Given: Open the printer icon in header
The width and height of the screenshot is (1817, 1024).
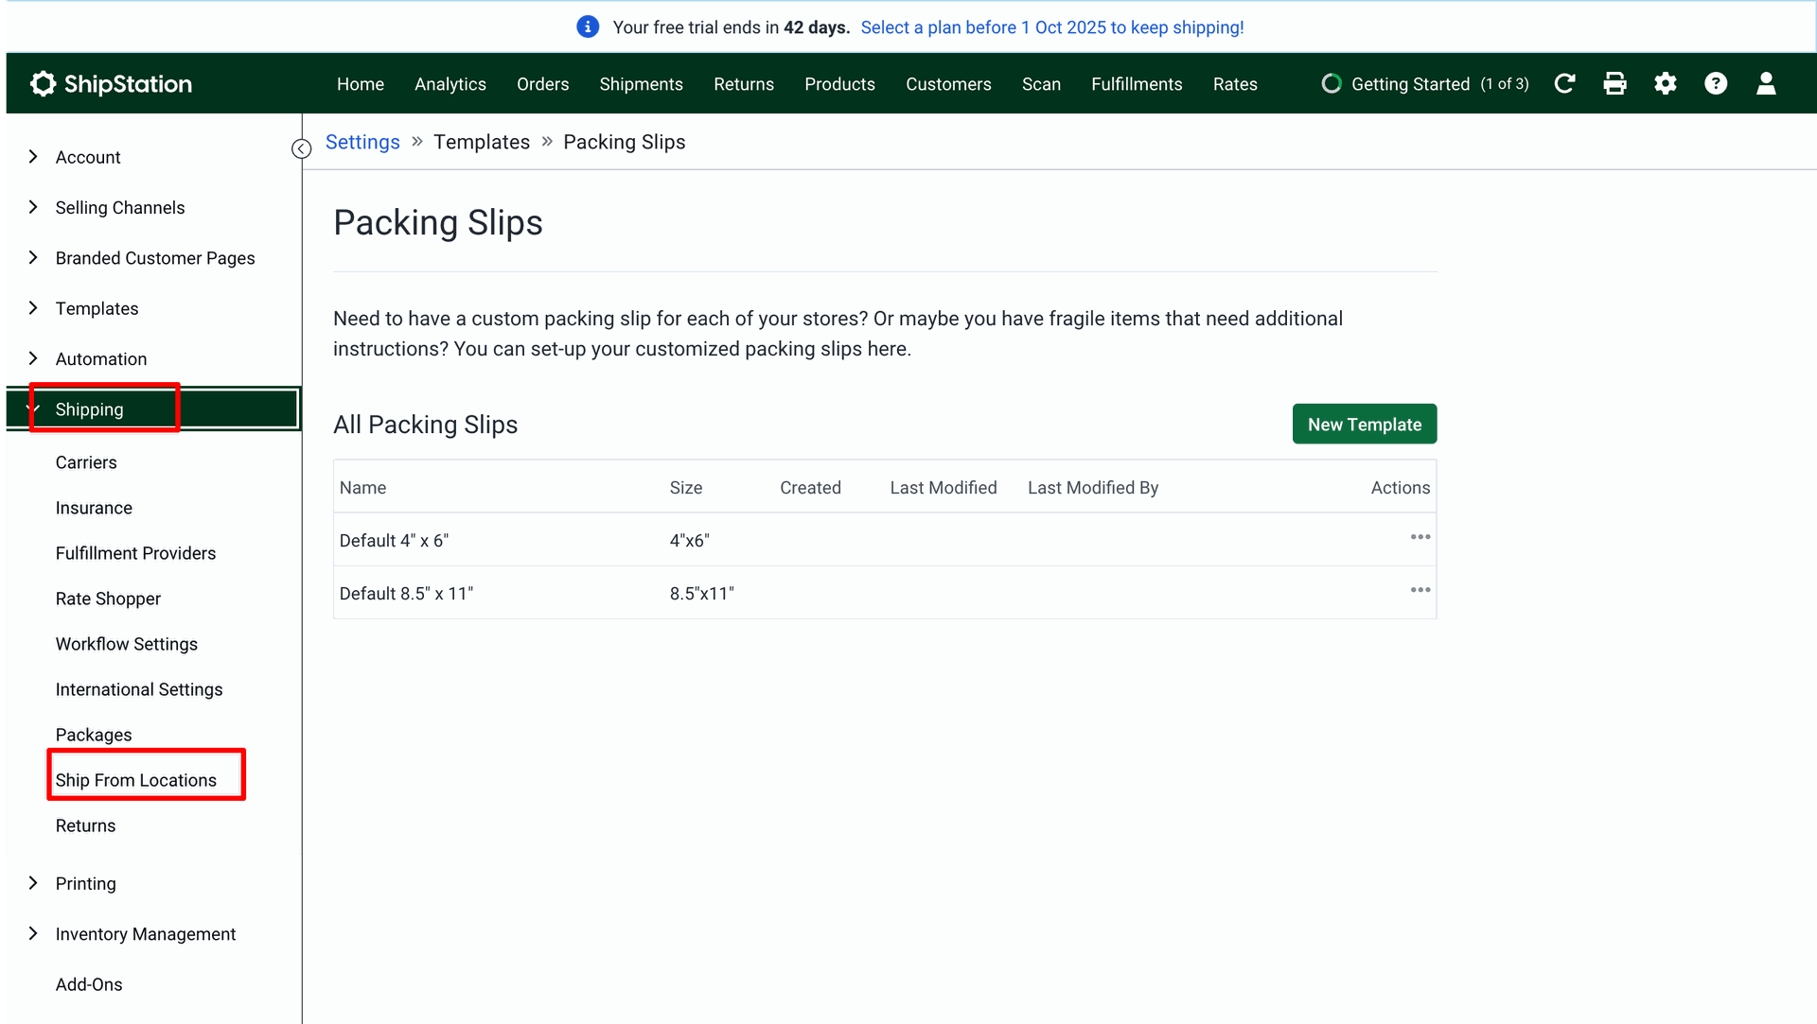Looking at the screenshot, I should point(1614,84).
